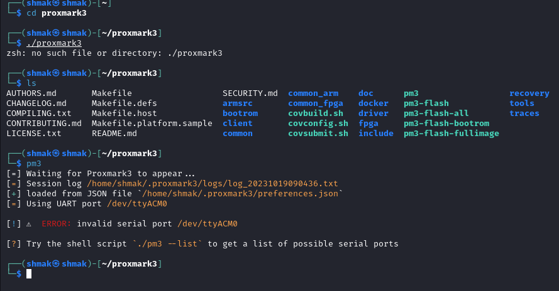Select the ./pm3 --list suggestion text
559x291 pixels.
(167, 244)
